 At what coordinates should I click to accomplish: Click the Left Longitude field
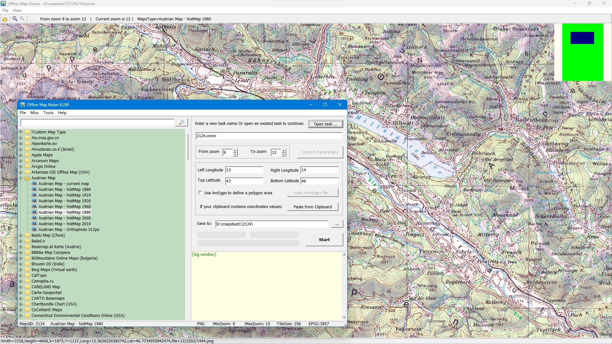pos(244,170)
